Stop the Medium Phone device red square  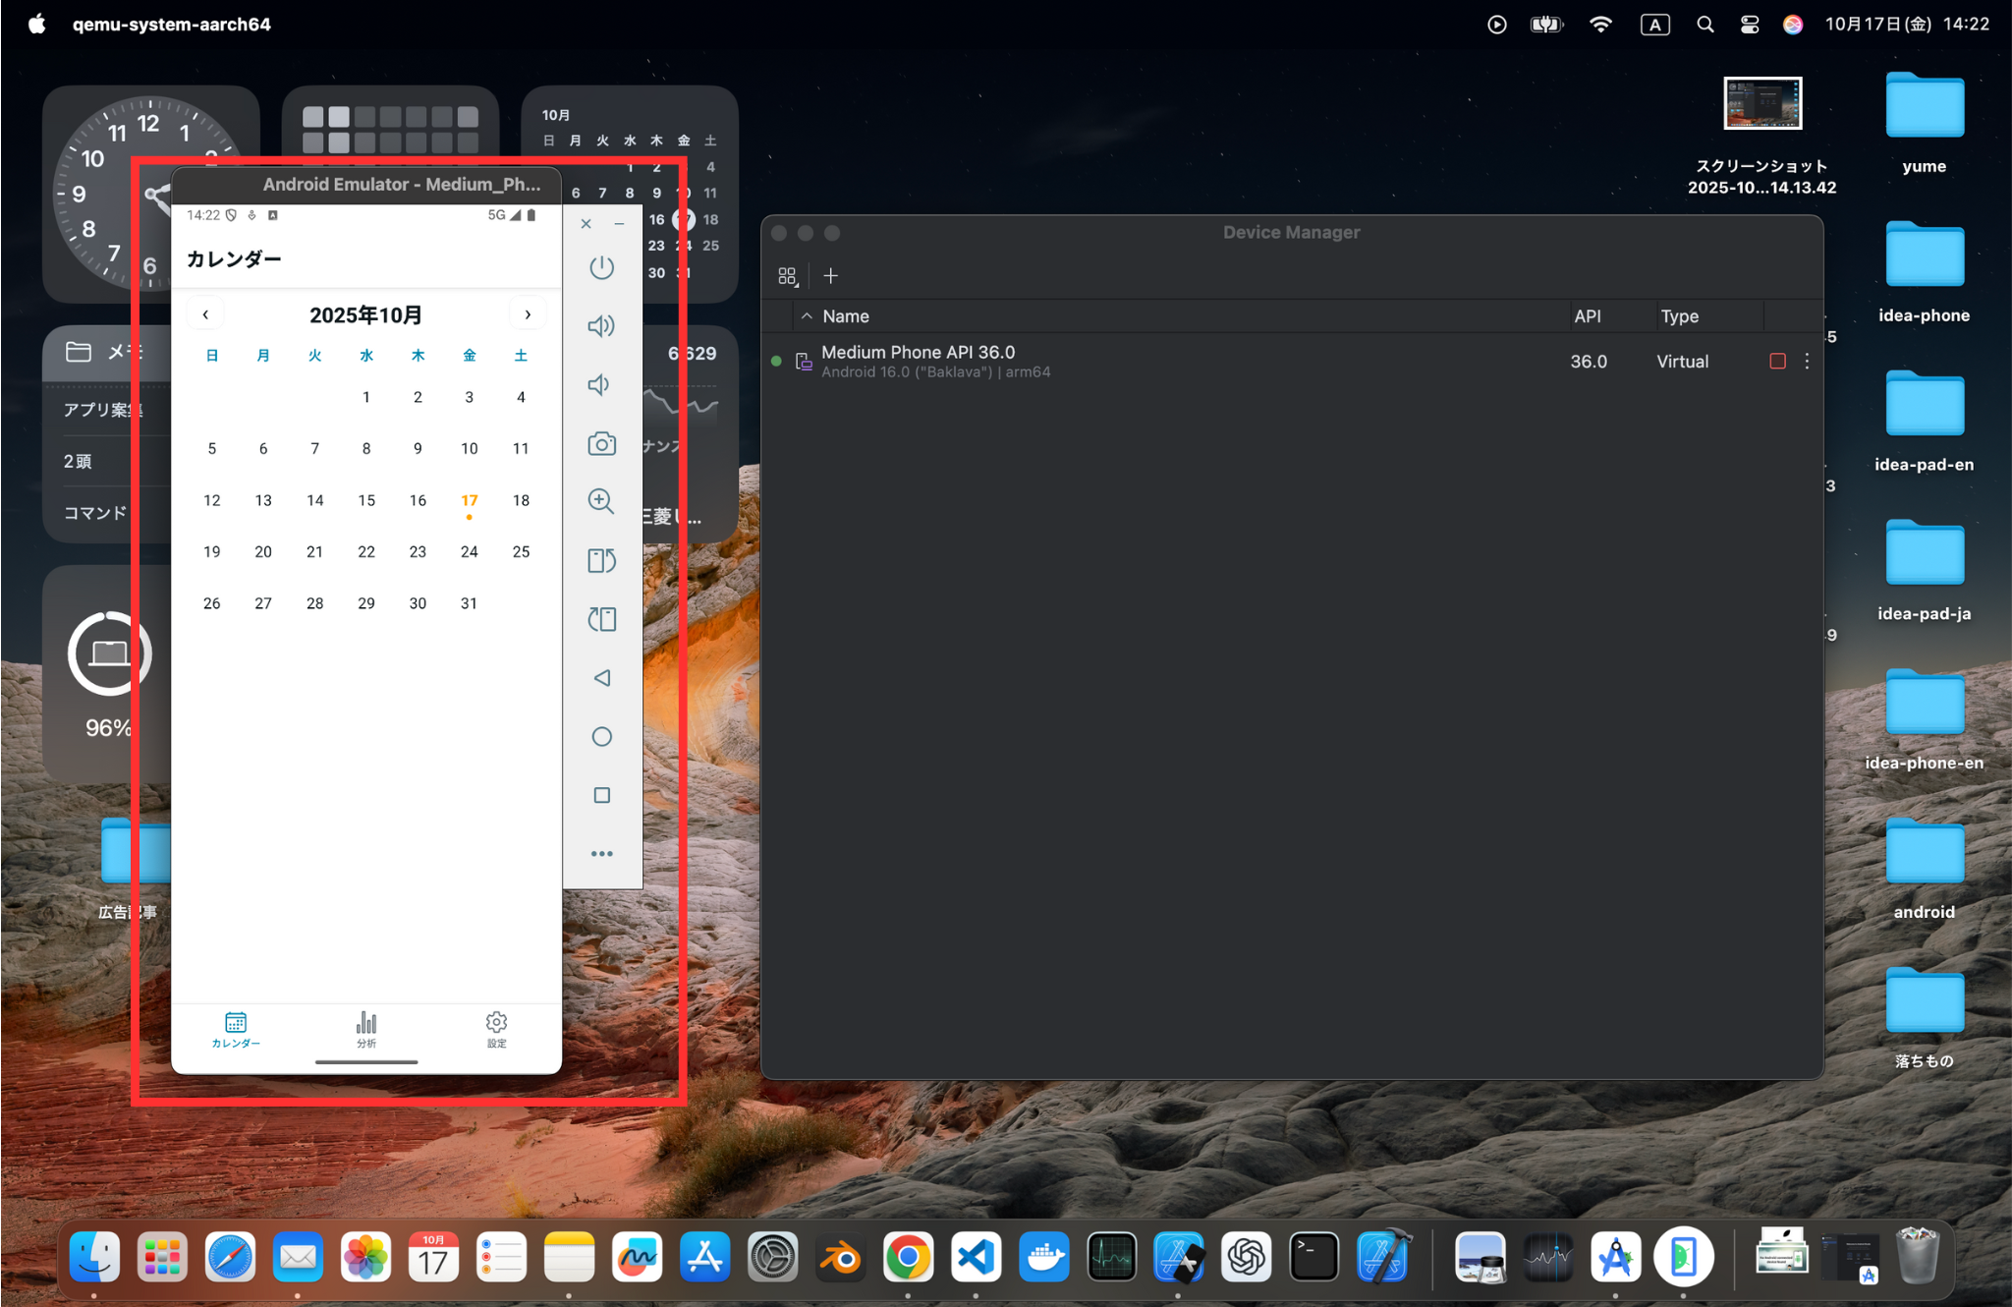pos(1777,361)
